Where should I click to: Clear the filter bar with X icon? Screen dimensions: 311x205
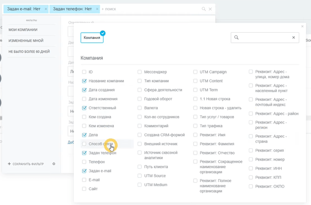(210, 9)
